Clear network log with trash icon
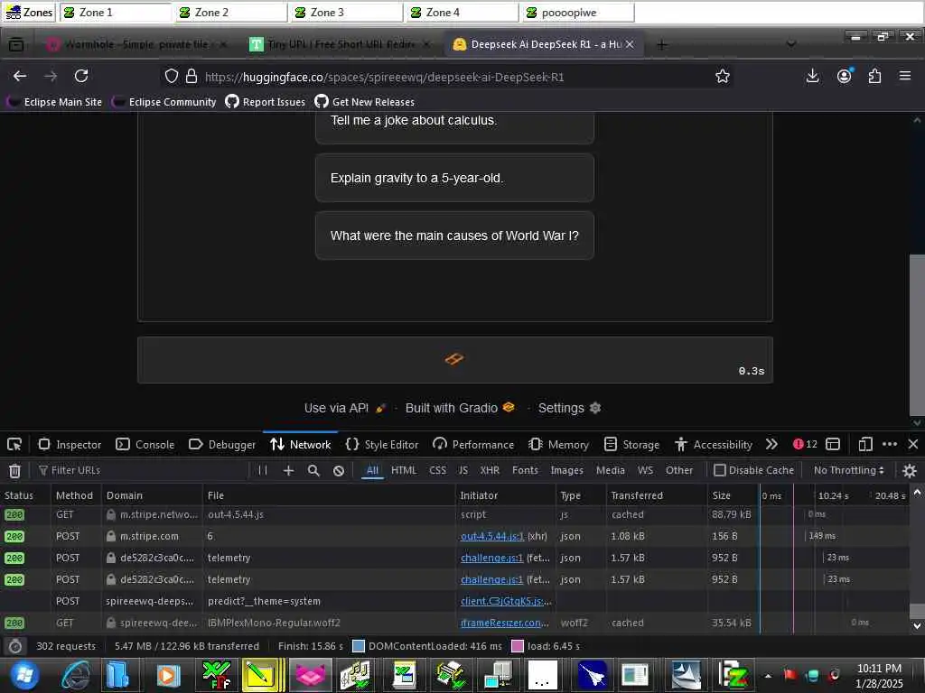 tap(14, 470)
